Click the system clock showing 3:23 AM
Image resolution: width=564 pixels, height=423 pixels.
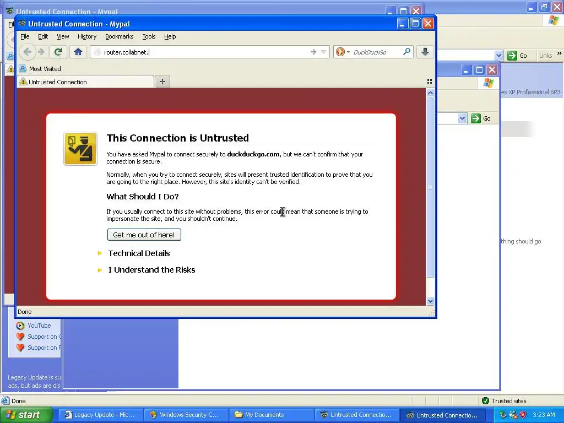(x=544, y=415)
